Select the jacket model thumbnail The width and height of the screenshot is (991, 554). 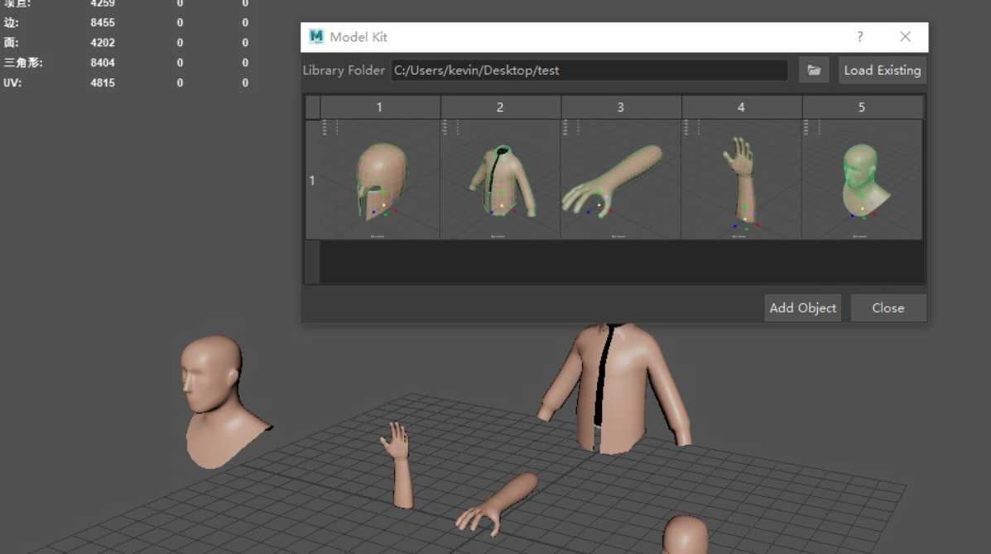click(500, 179)
